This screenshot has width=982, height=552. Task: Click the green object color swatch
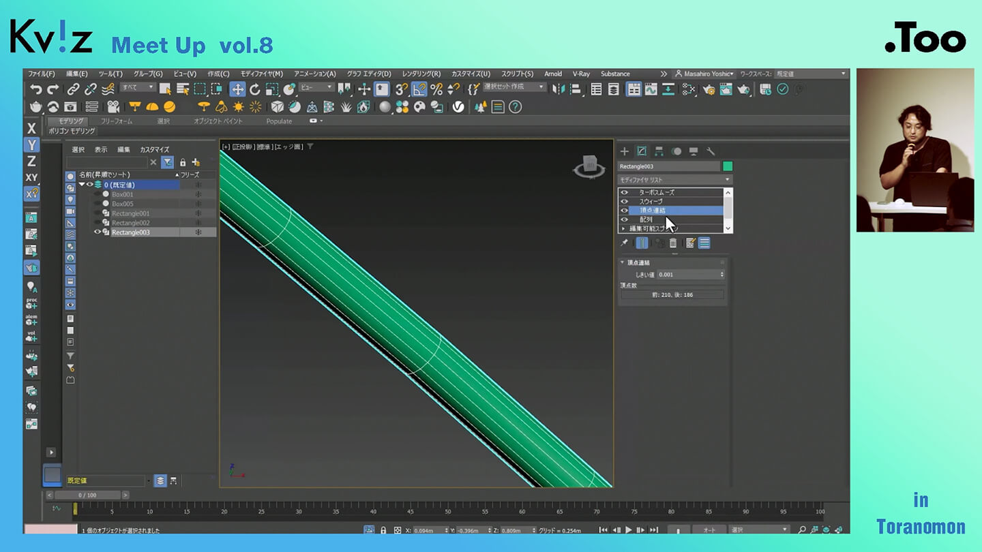[728, 166]
